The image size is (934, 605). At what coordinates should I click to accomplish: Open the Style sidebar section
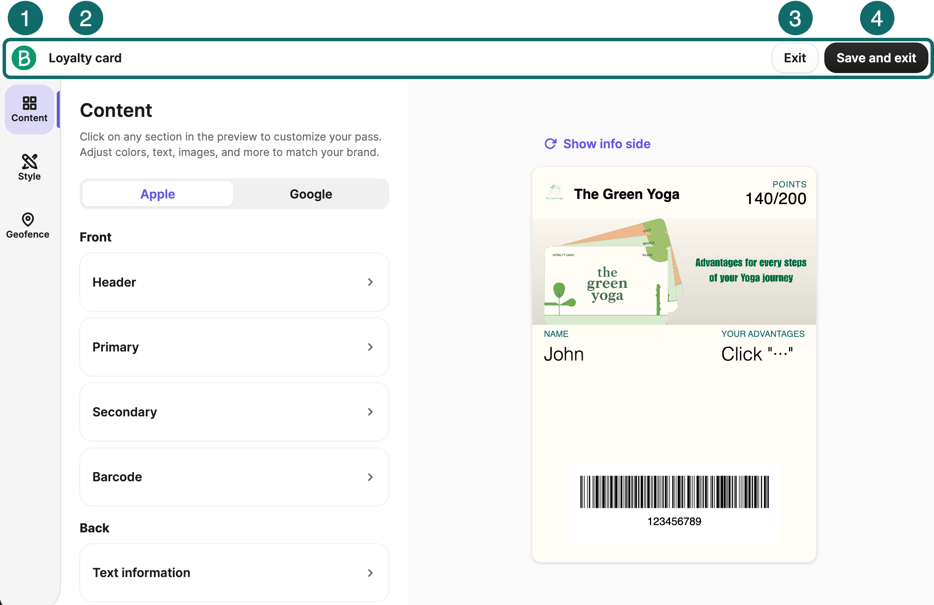(x=29, y=168)
